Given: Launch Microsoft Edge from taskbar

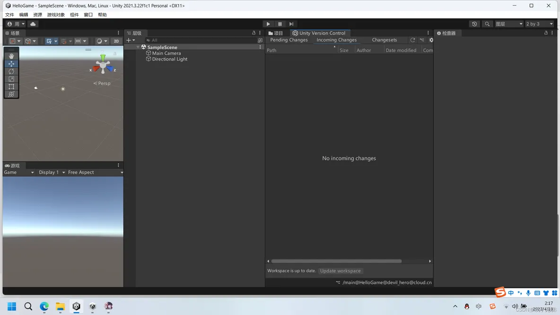Looking at the screenshot, I should 44,306.
